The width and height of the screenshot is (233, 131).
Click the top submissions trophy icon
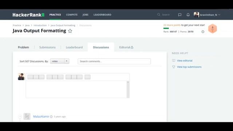coord(174,67)
